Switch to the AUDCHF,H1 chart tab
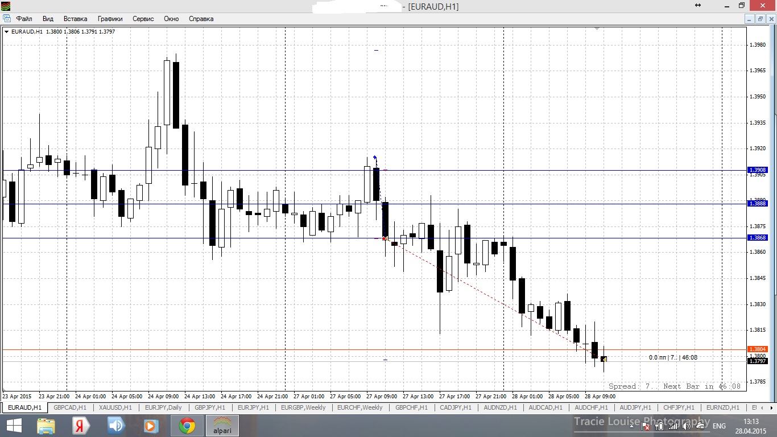This screenshot has width=777, height=437. [x=591, y=407]
